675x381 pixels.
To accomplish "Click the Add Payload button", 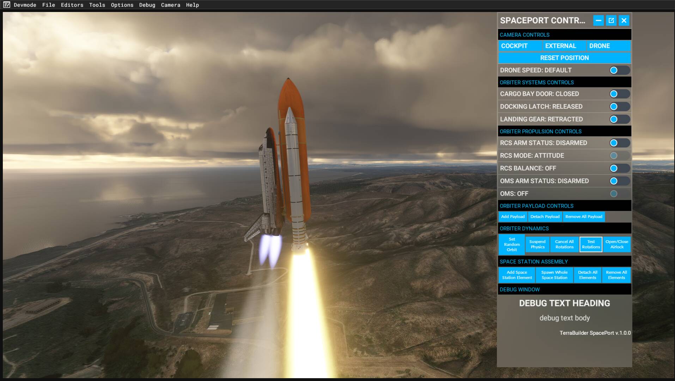I will (513, 217).
